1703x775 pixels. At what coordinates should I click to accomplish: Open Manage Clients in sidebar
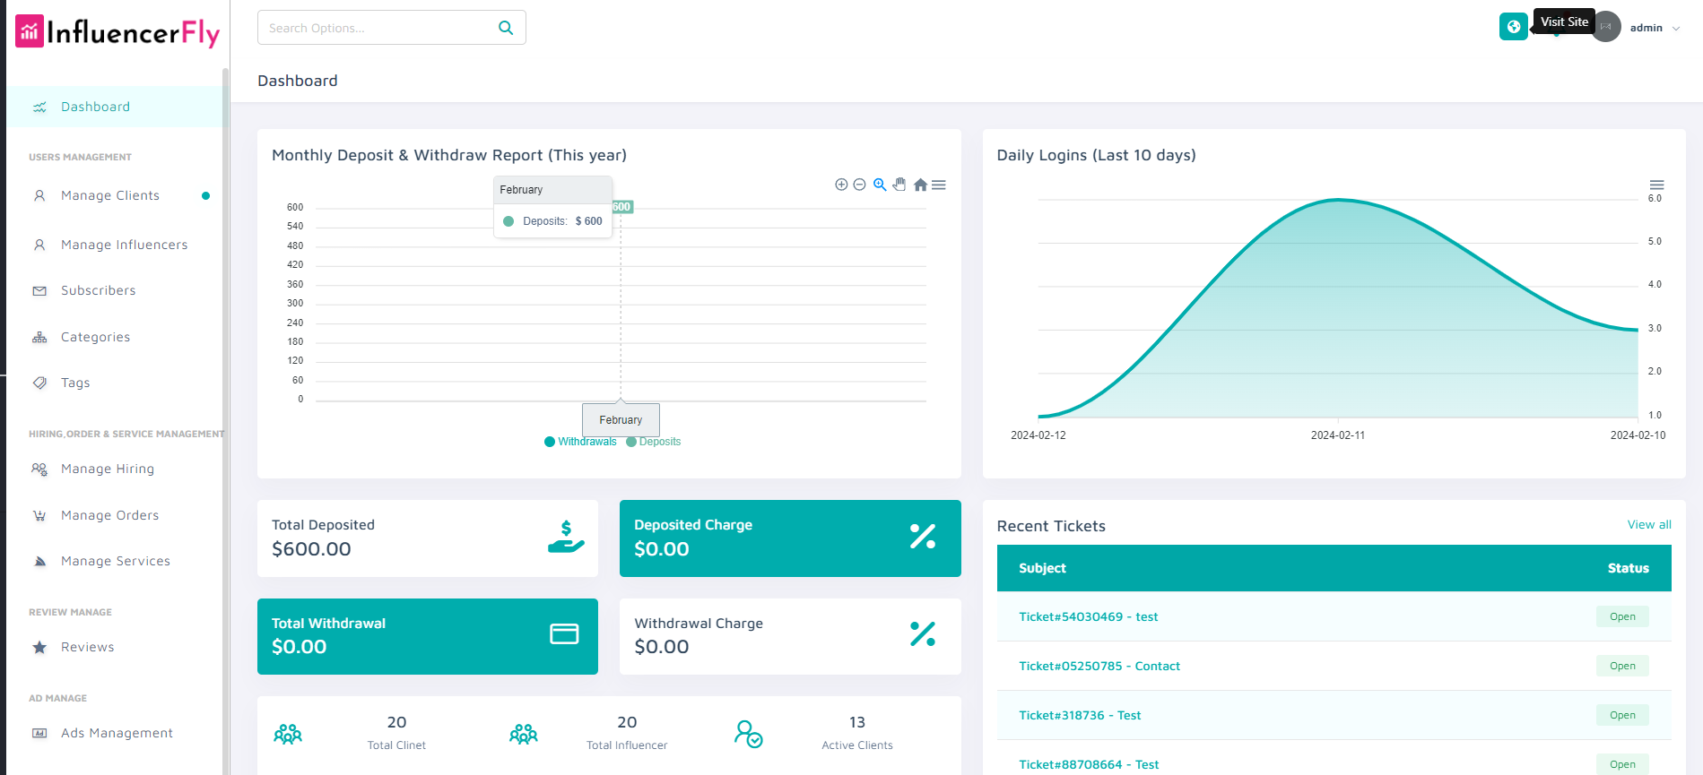[110, 195]
